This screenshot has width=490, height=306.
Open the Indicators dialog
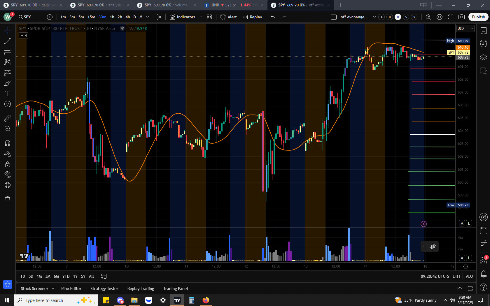click(183, 17)
